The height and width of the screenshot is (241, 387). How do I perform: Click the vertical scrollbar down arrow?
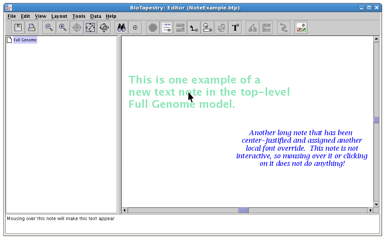pyautogui.click(x=376, y=205)
